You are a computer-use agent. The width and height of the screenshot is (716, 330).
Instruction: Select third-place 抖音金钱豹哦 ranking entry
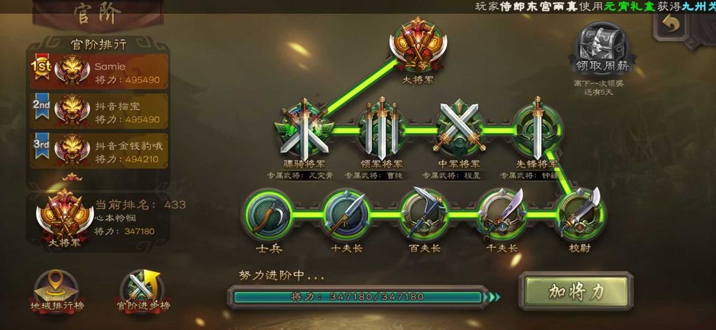[x=99, y=150]
